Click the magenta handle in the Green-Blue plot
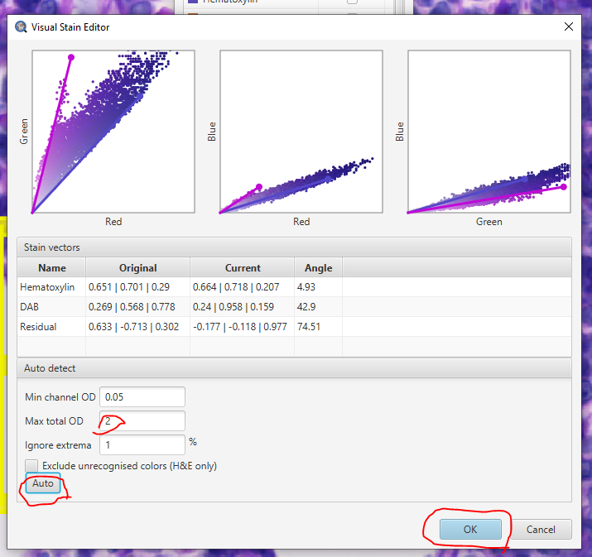The image size is (592, 557). 563,187
